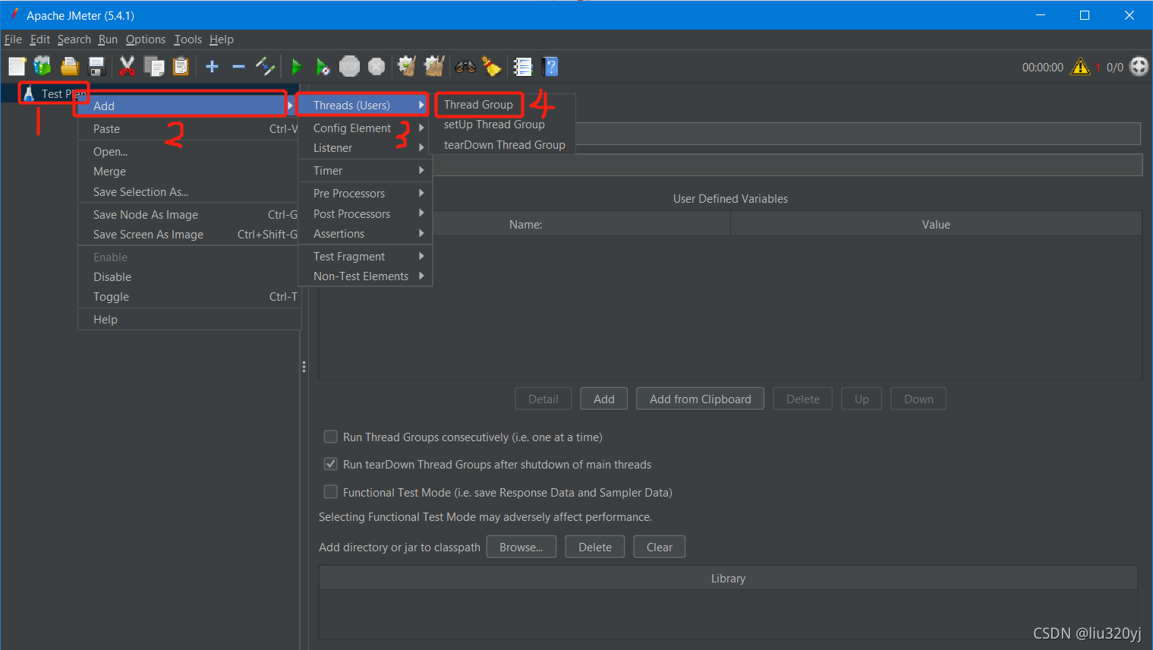Select Save Selection As...
The width and height of the screenshot is (1153, 650).
[x=189, y=192]
